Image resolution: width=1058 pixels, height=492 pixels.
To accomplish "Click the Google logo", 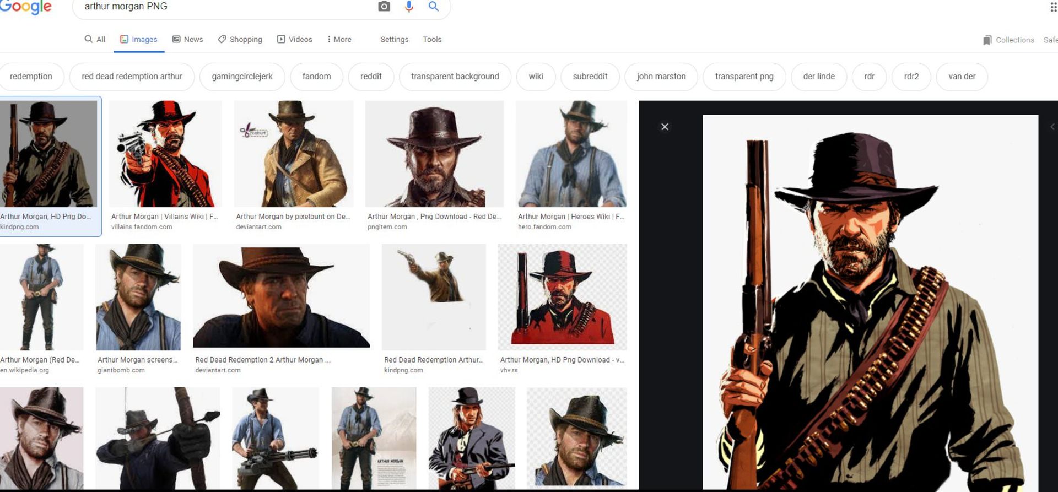I will (x=25, y=7).
